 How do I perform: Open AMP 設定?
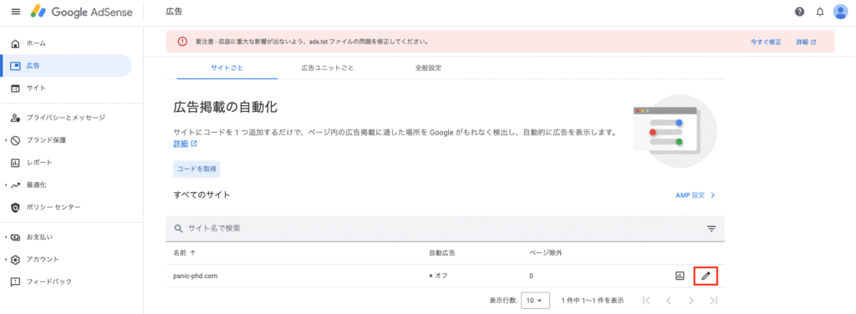[x=695, y=195]
